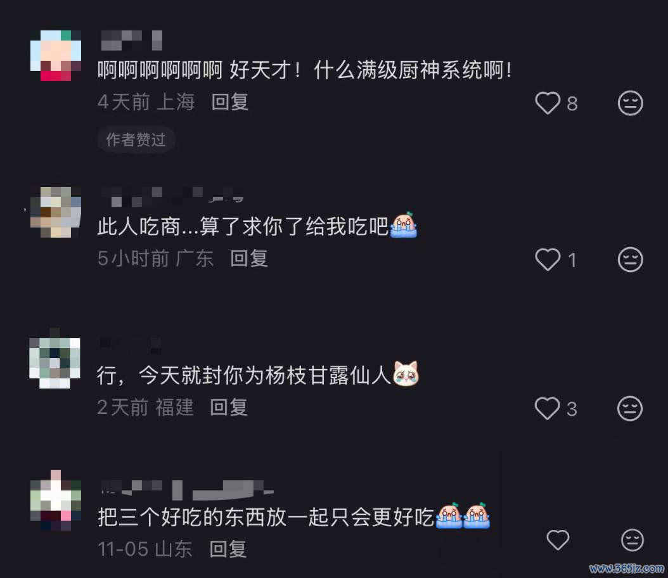Viewport: 668px width, 578px height.
Task: Reply to the 5小时前 广东 comment
Action: coord(249,259)
